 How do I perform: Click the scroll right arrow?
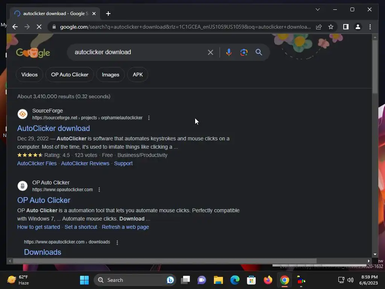tap(368, 261)
